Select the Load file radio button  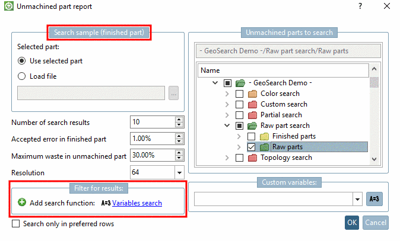[x=22, y=76]
